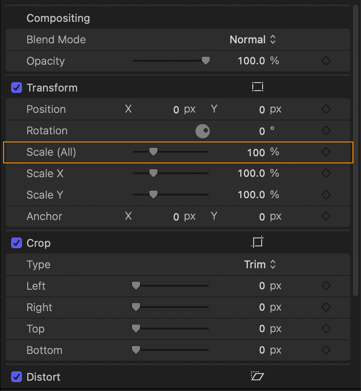Add a keyframe for Crop Left
This screenshot has width=361, height=391.
click(326, 286)
